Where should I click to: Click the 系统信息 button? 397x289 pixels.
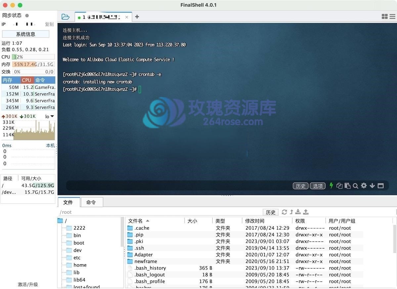25,34
